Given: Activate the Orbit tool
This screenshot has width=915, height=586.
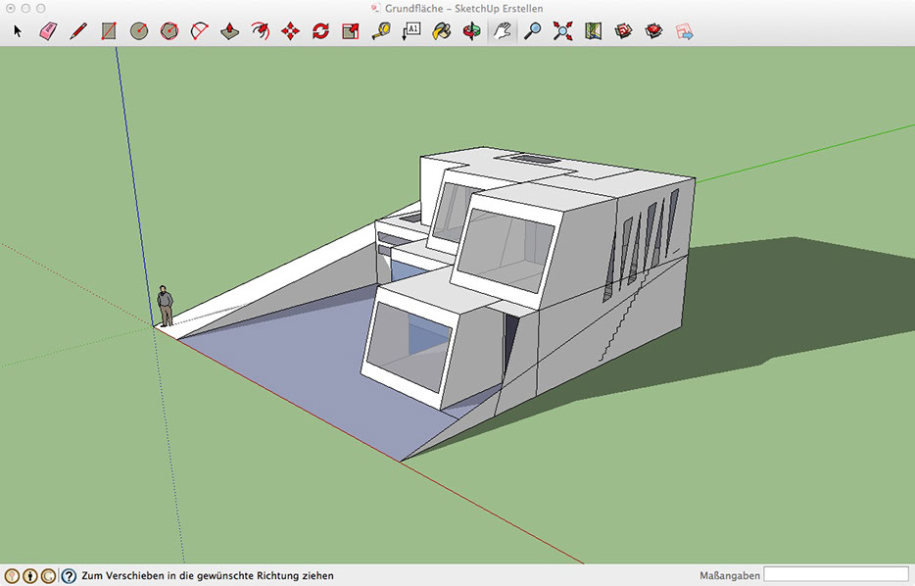Looking at the screenshot, I should 472,31.
